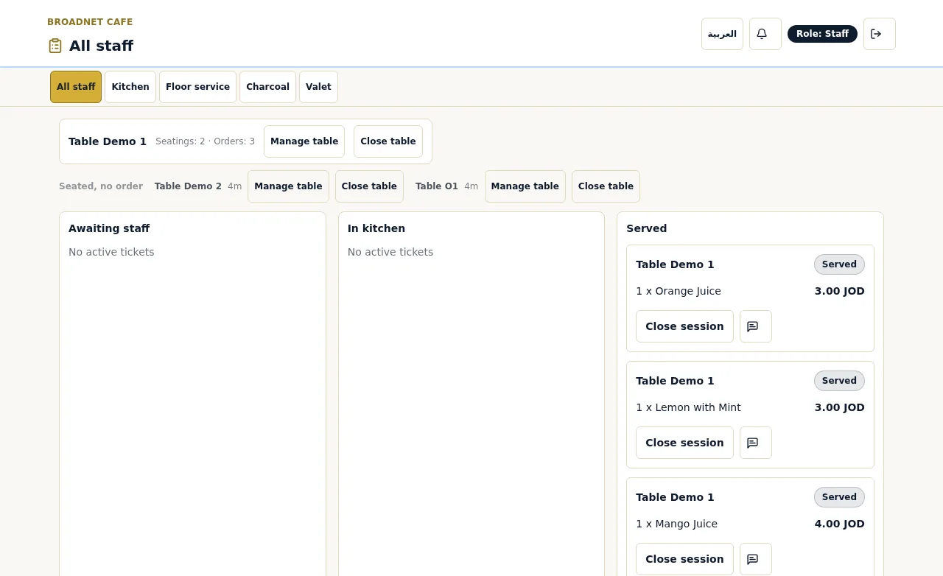Close session on Mango Juice ticket
Viewport: 943px width, 576px height.
(684, 559)
